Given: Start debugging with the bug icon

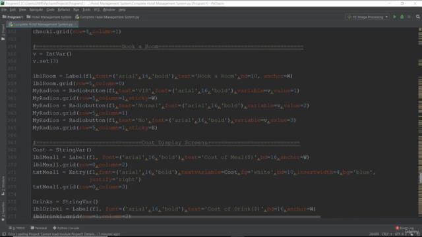Looking at the screenshot, I should click(402, 17).
